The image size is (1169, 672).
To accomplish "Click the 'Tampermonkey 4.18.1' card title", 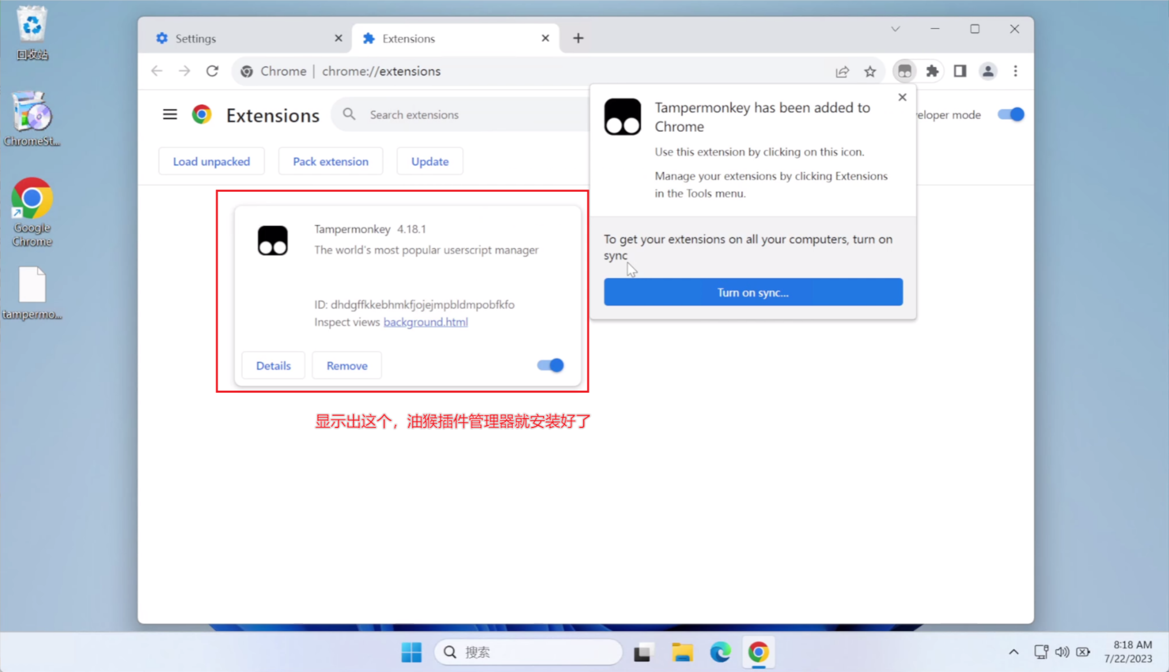I will 370,229.
